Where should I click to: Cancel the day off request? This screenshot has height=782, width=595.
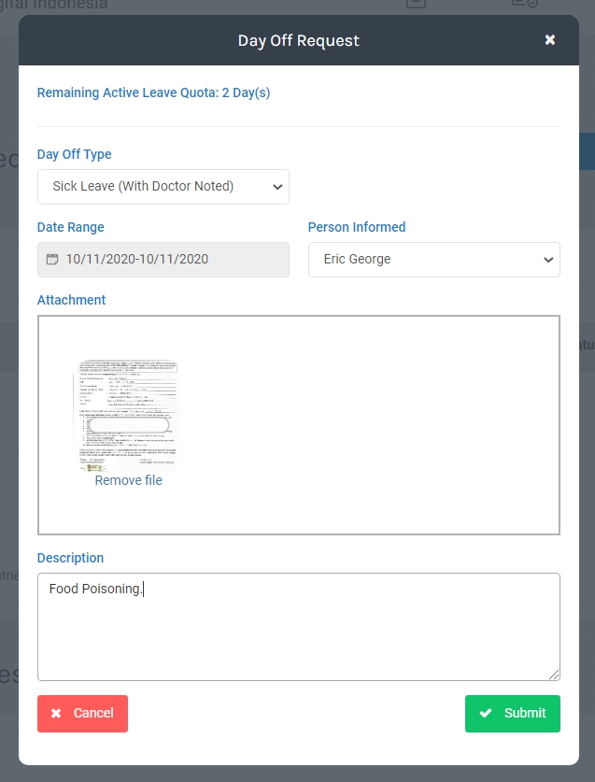click(x=82, y=714)
